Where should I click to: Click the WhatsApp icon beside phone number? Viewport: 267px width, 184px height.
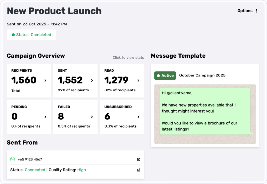13,159
